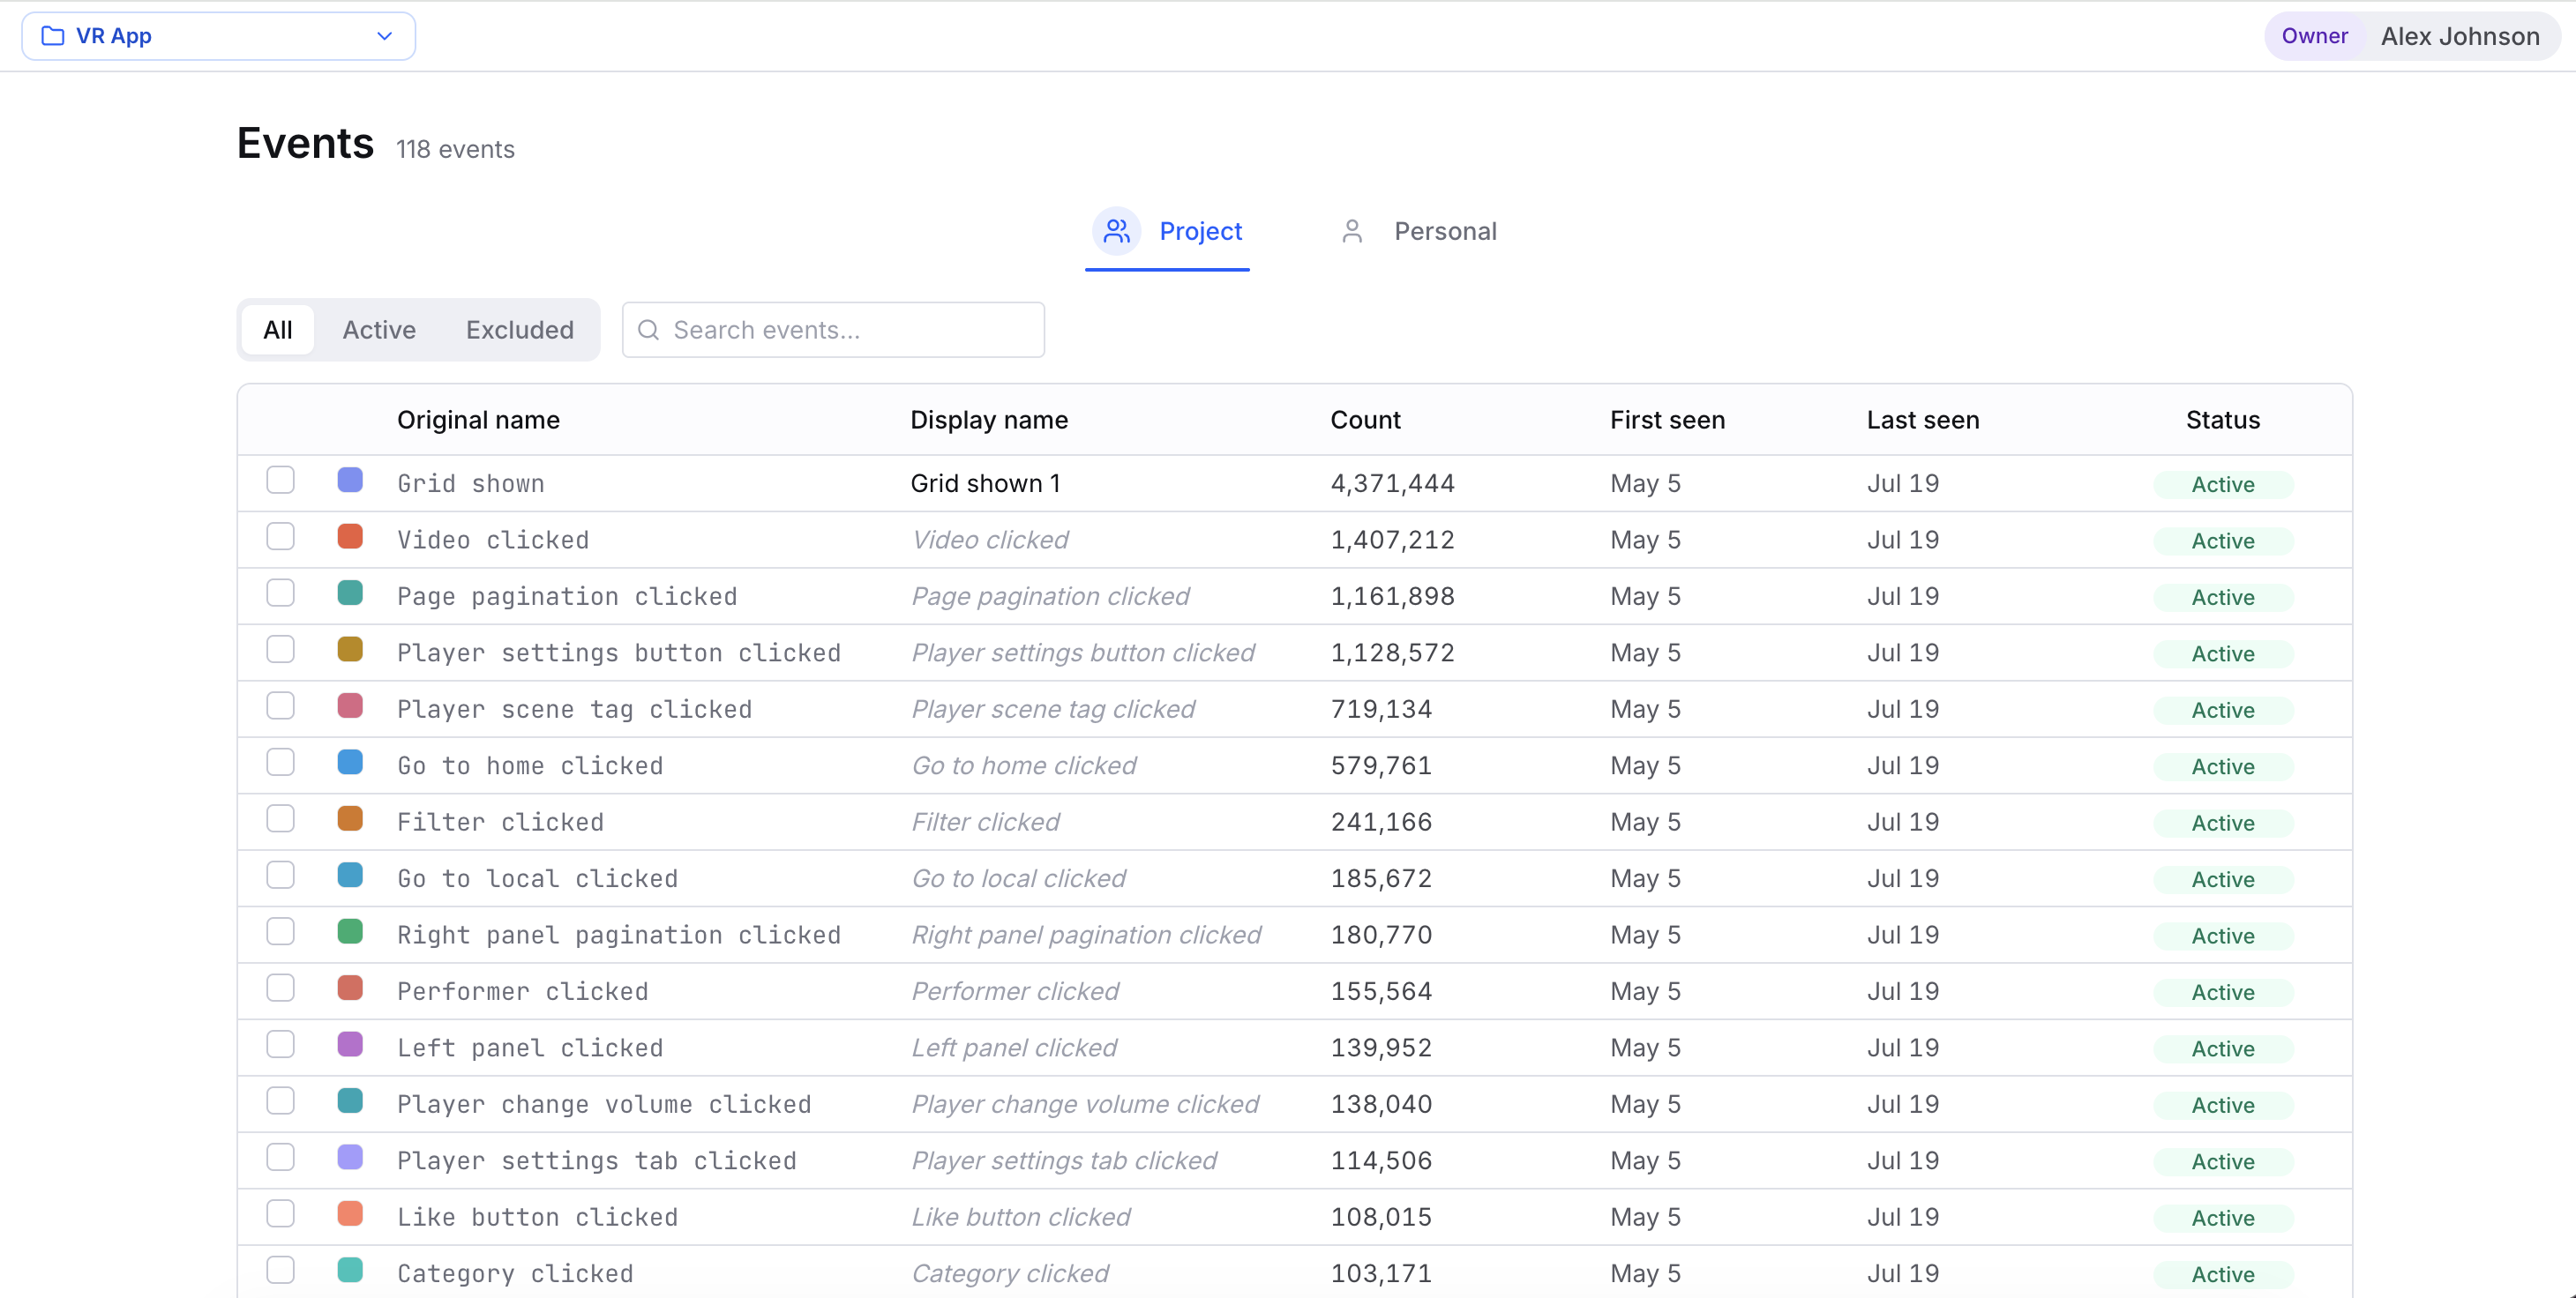The width and height of the screenshot is (2576, 1298).
Task: Click the Count column header
Action: tap(1365, 421)
